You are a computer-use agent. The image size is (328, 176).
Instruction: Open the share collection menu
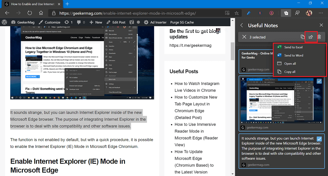[311, 37]
